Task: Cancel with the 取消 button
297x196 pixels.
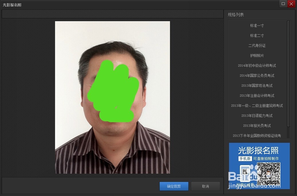Action: 206,186
